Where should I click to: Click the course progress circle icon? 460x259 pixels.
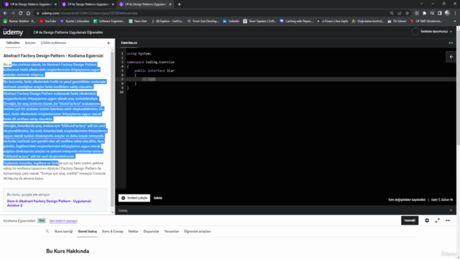coord(415,32)
